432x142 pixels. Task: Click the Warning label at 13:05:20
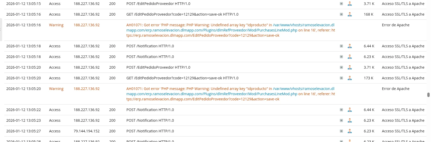tap(56, 89)
